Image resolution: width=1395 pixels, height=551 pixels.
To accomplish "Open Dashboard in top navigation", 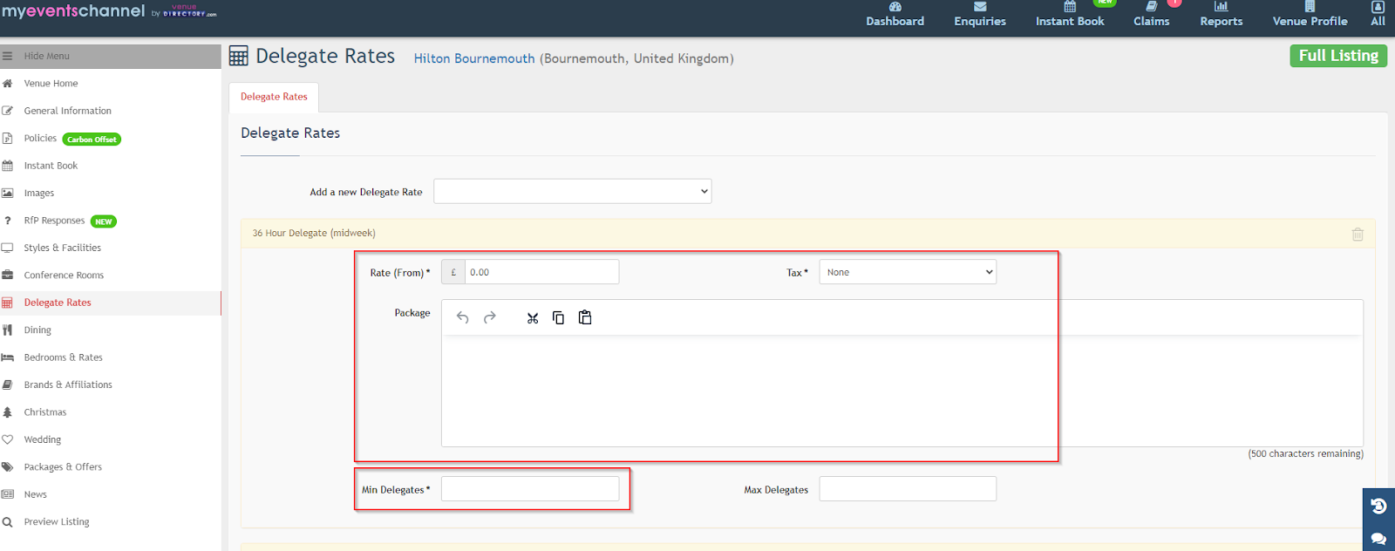I will click(895, 15).
